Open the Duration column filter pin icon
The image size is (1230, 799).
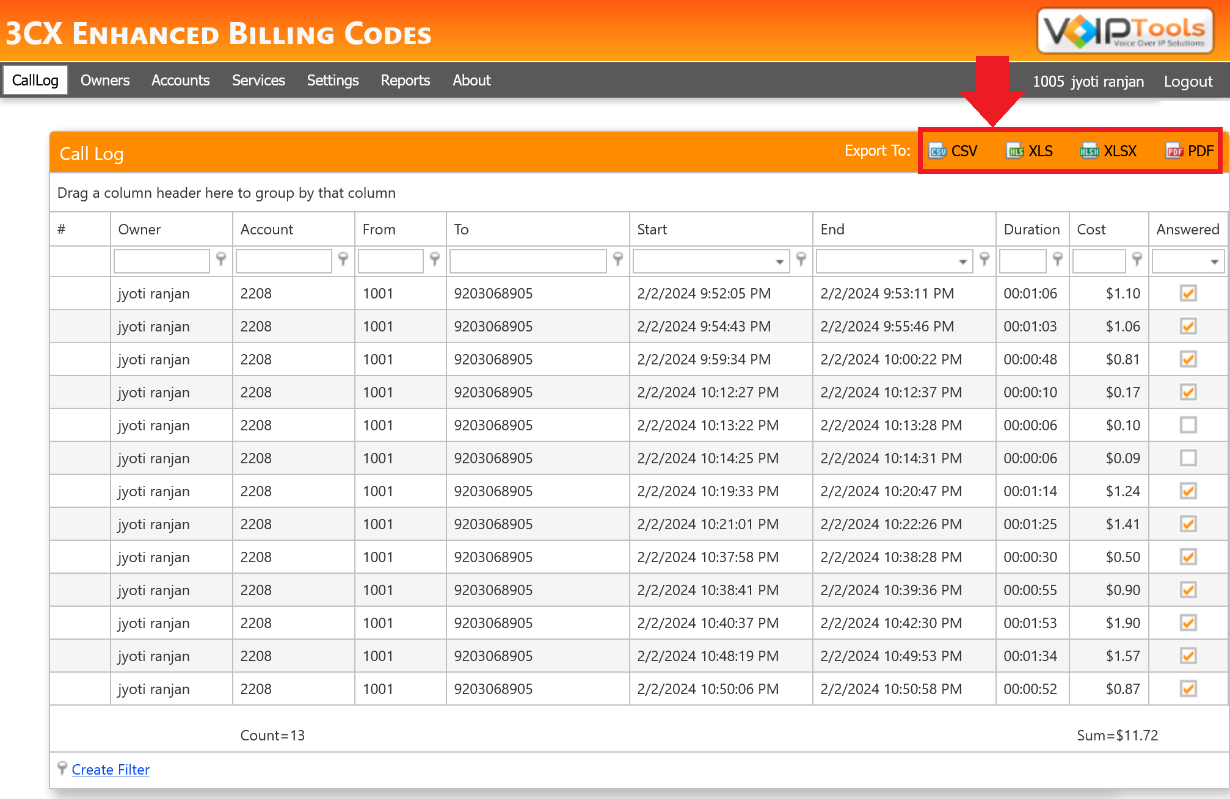(x=1058, y=261)
